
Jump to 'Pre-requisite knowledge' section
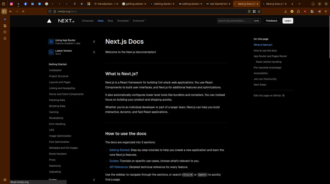pyautogui.click(x=267, y=68)
